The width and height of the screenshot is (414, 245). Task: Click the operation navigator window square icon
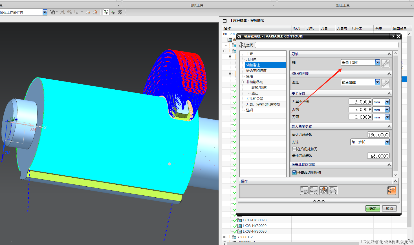225,21
